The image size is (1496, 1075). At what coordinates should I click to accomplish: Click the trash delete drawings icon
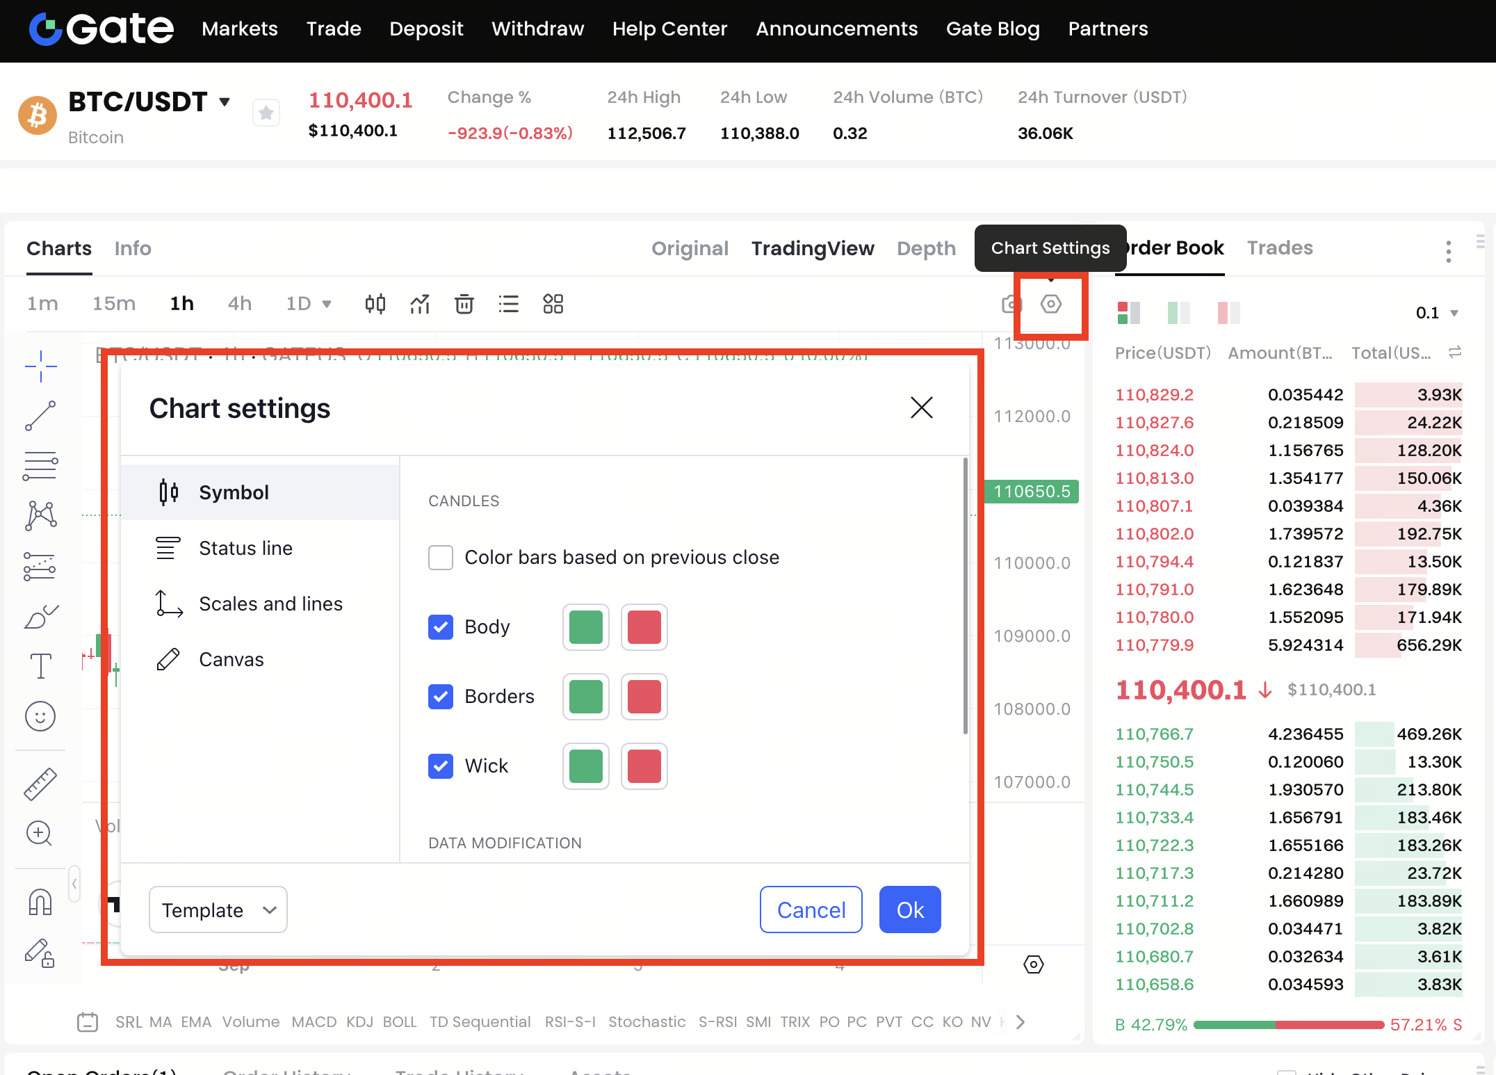pos(464,304)
